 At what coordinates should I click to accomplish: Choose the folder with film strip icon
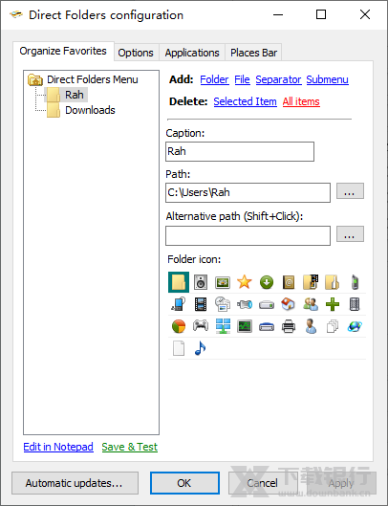coord(311,282)
